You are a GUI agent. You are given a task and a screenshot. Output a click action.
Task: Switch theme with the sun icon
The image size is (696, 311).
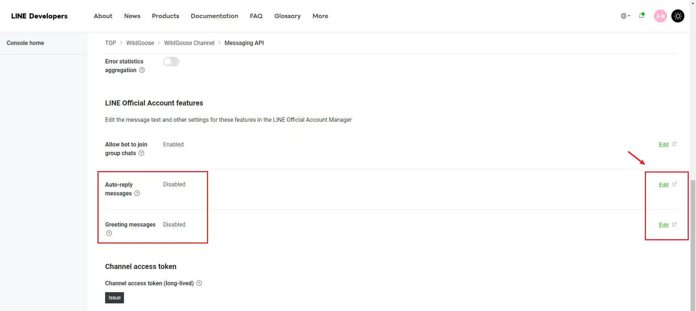(x=678, y=16)
